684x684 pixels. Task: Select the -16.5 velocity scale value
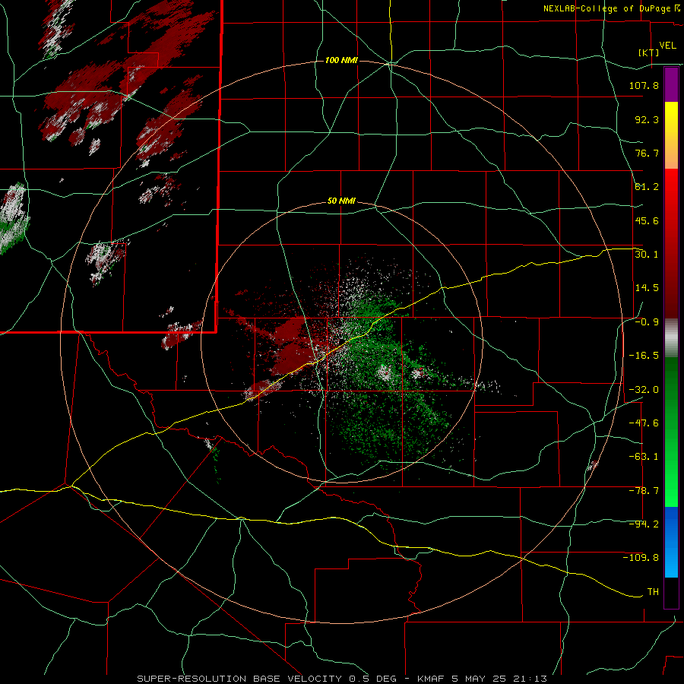pyautogui.click(x=644, y=356)
